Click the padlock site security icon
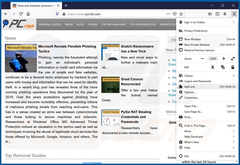This screenshot has width=240, height=165. (64, 14)
